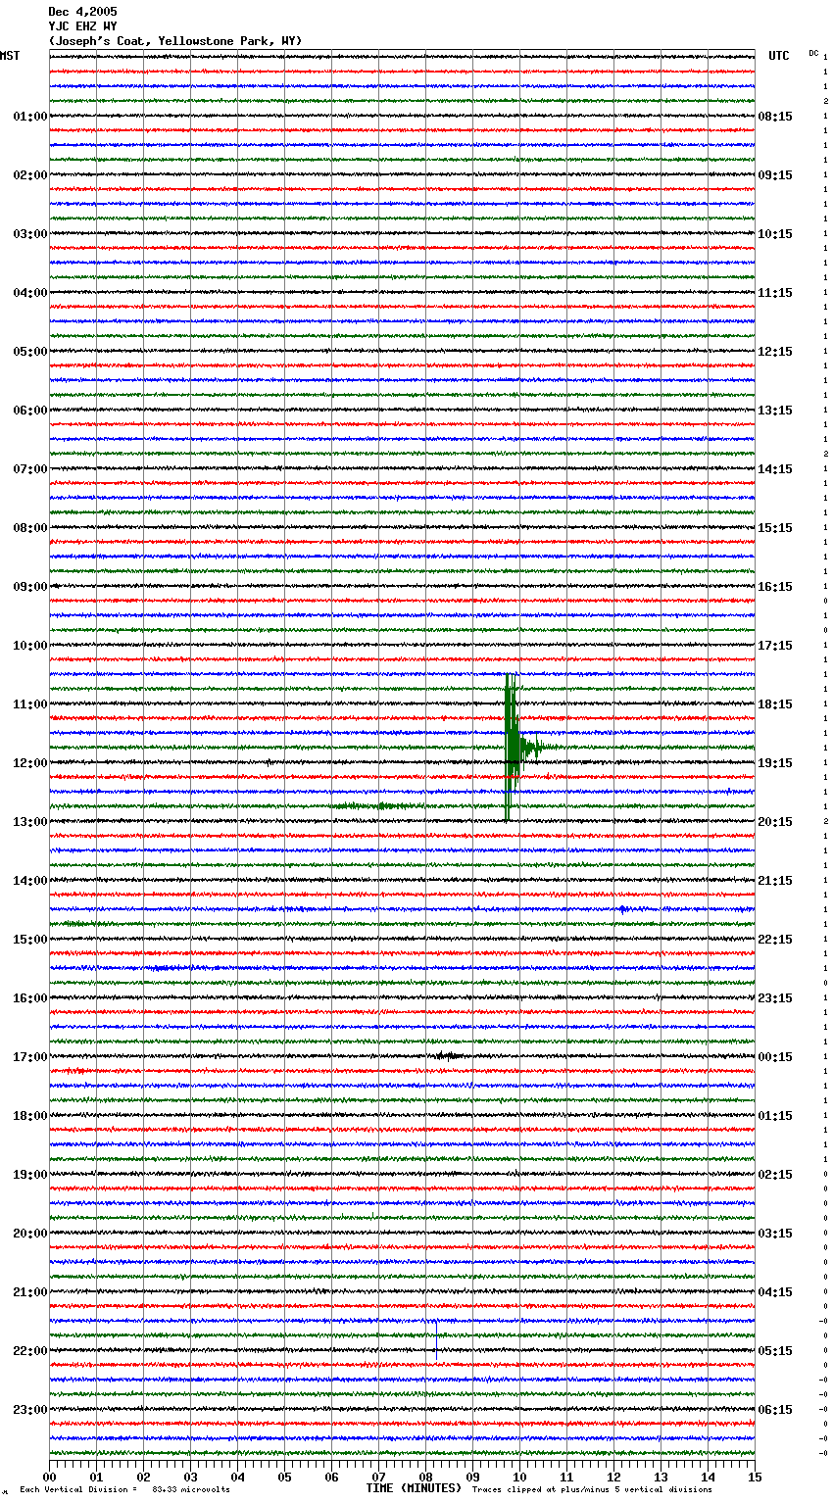Click the "13:00" MST hour label

29,822
